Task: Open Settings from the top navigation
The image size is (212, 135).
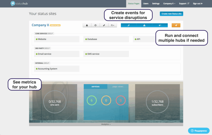Action: pos(156,4)
